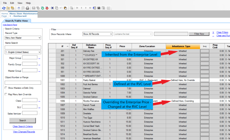Open the SLU ellipsis picker
This screenshot has width=230, height=140.
point(39,107)
